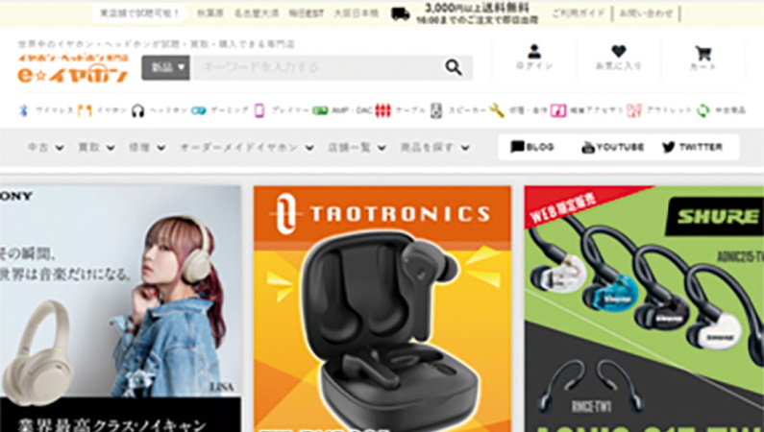Open the 秋葉原 store link
Image resolution: width=764 pixels, height=432 pixels.
point(210,13)
